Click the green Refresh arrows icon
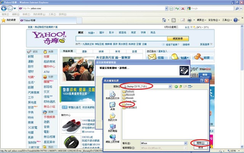 pyautogui.click(x=177, y=8)
